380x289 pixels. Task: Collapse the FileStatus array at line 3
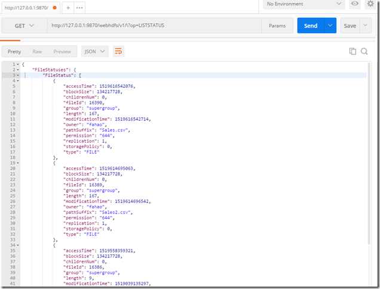18,75
